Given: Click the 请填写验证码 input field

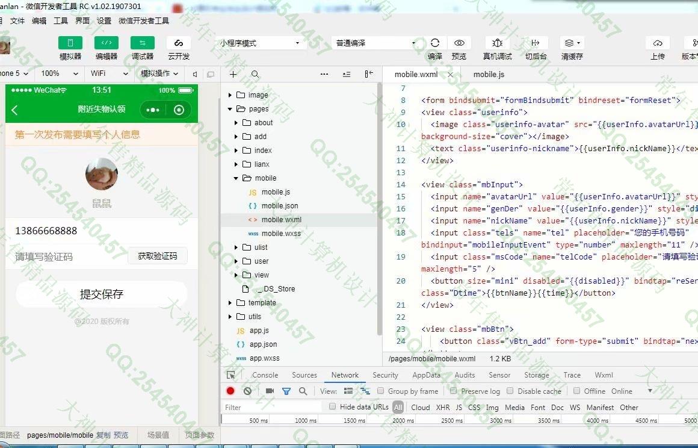Looking at the screenshot, I should (x=69, y=257).
